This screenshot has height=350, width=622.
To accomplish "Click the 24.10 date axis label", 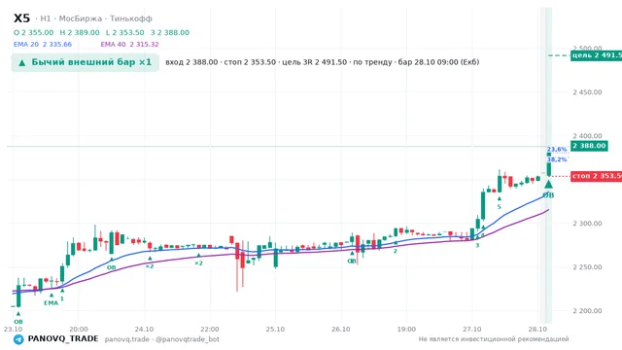I will (144, 330).
